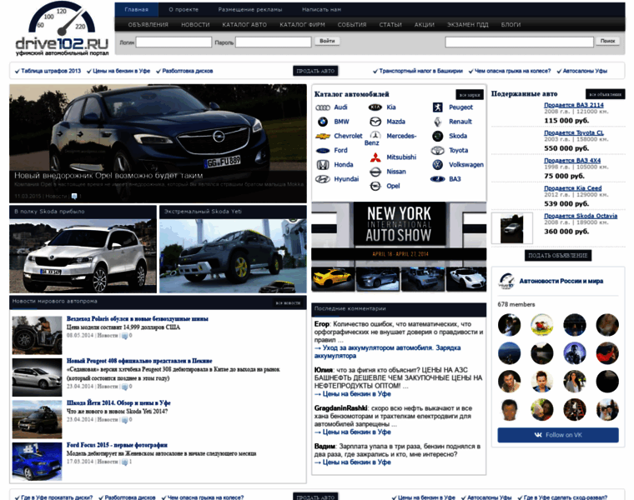This screenshot has height=500, width=634.
Task: Click comment icon under Peugeot 408 news
Action: click(x=125, y=387)
